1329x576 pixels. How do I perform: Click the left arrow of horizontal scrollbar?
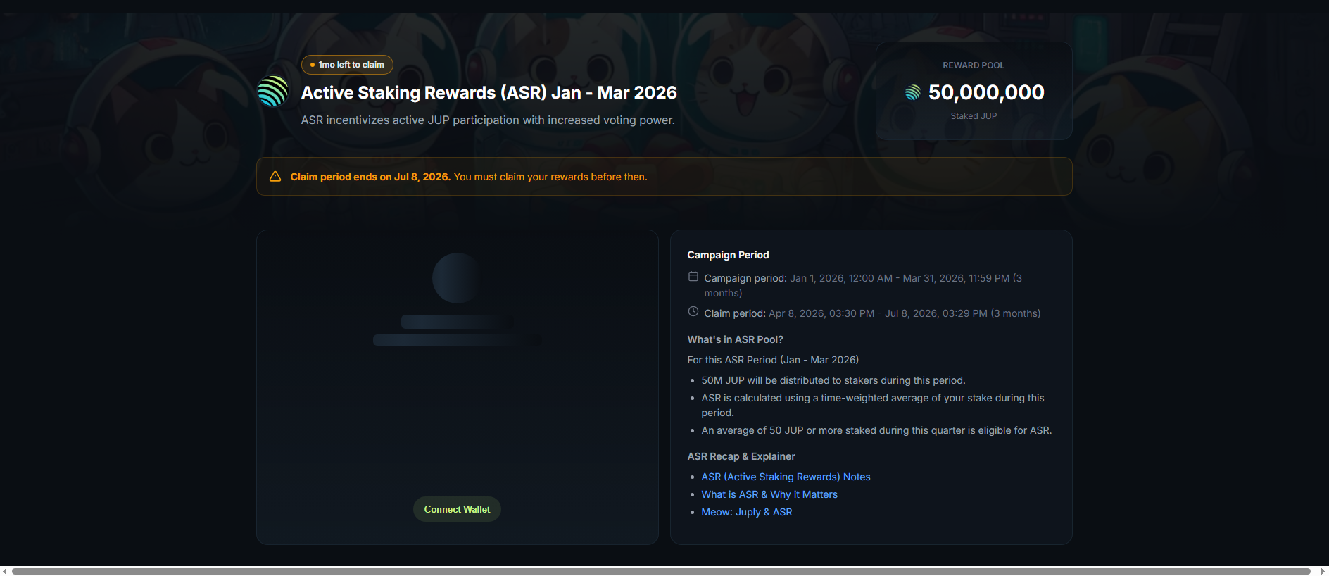pos(4,571)
